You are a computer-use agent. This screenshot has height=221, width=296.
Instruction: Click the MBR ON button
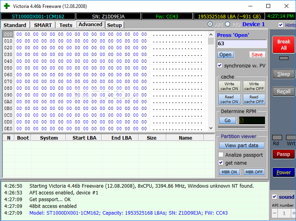point(229,172)
